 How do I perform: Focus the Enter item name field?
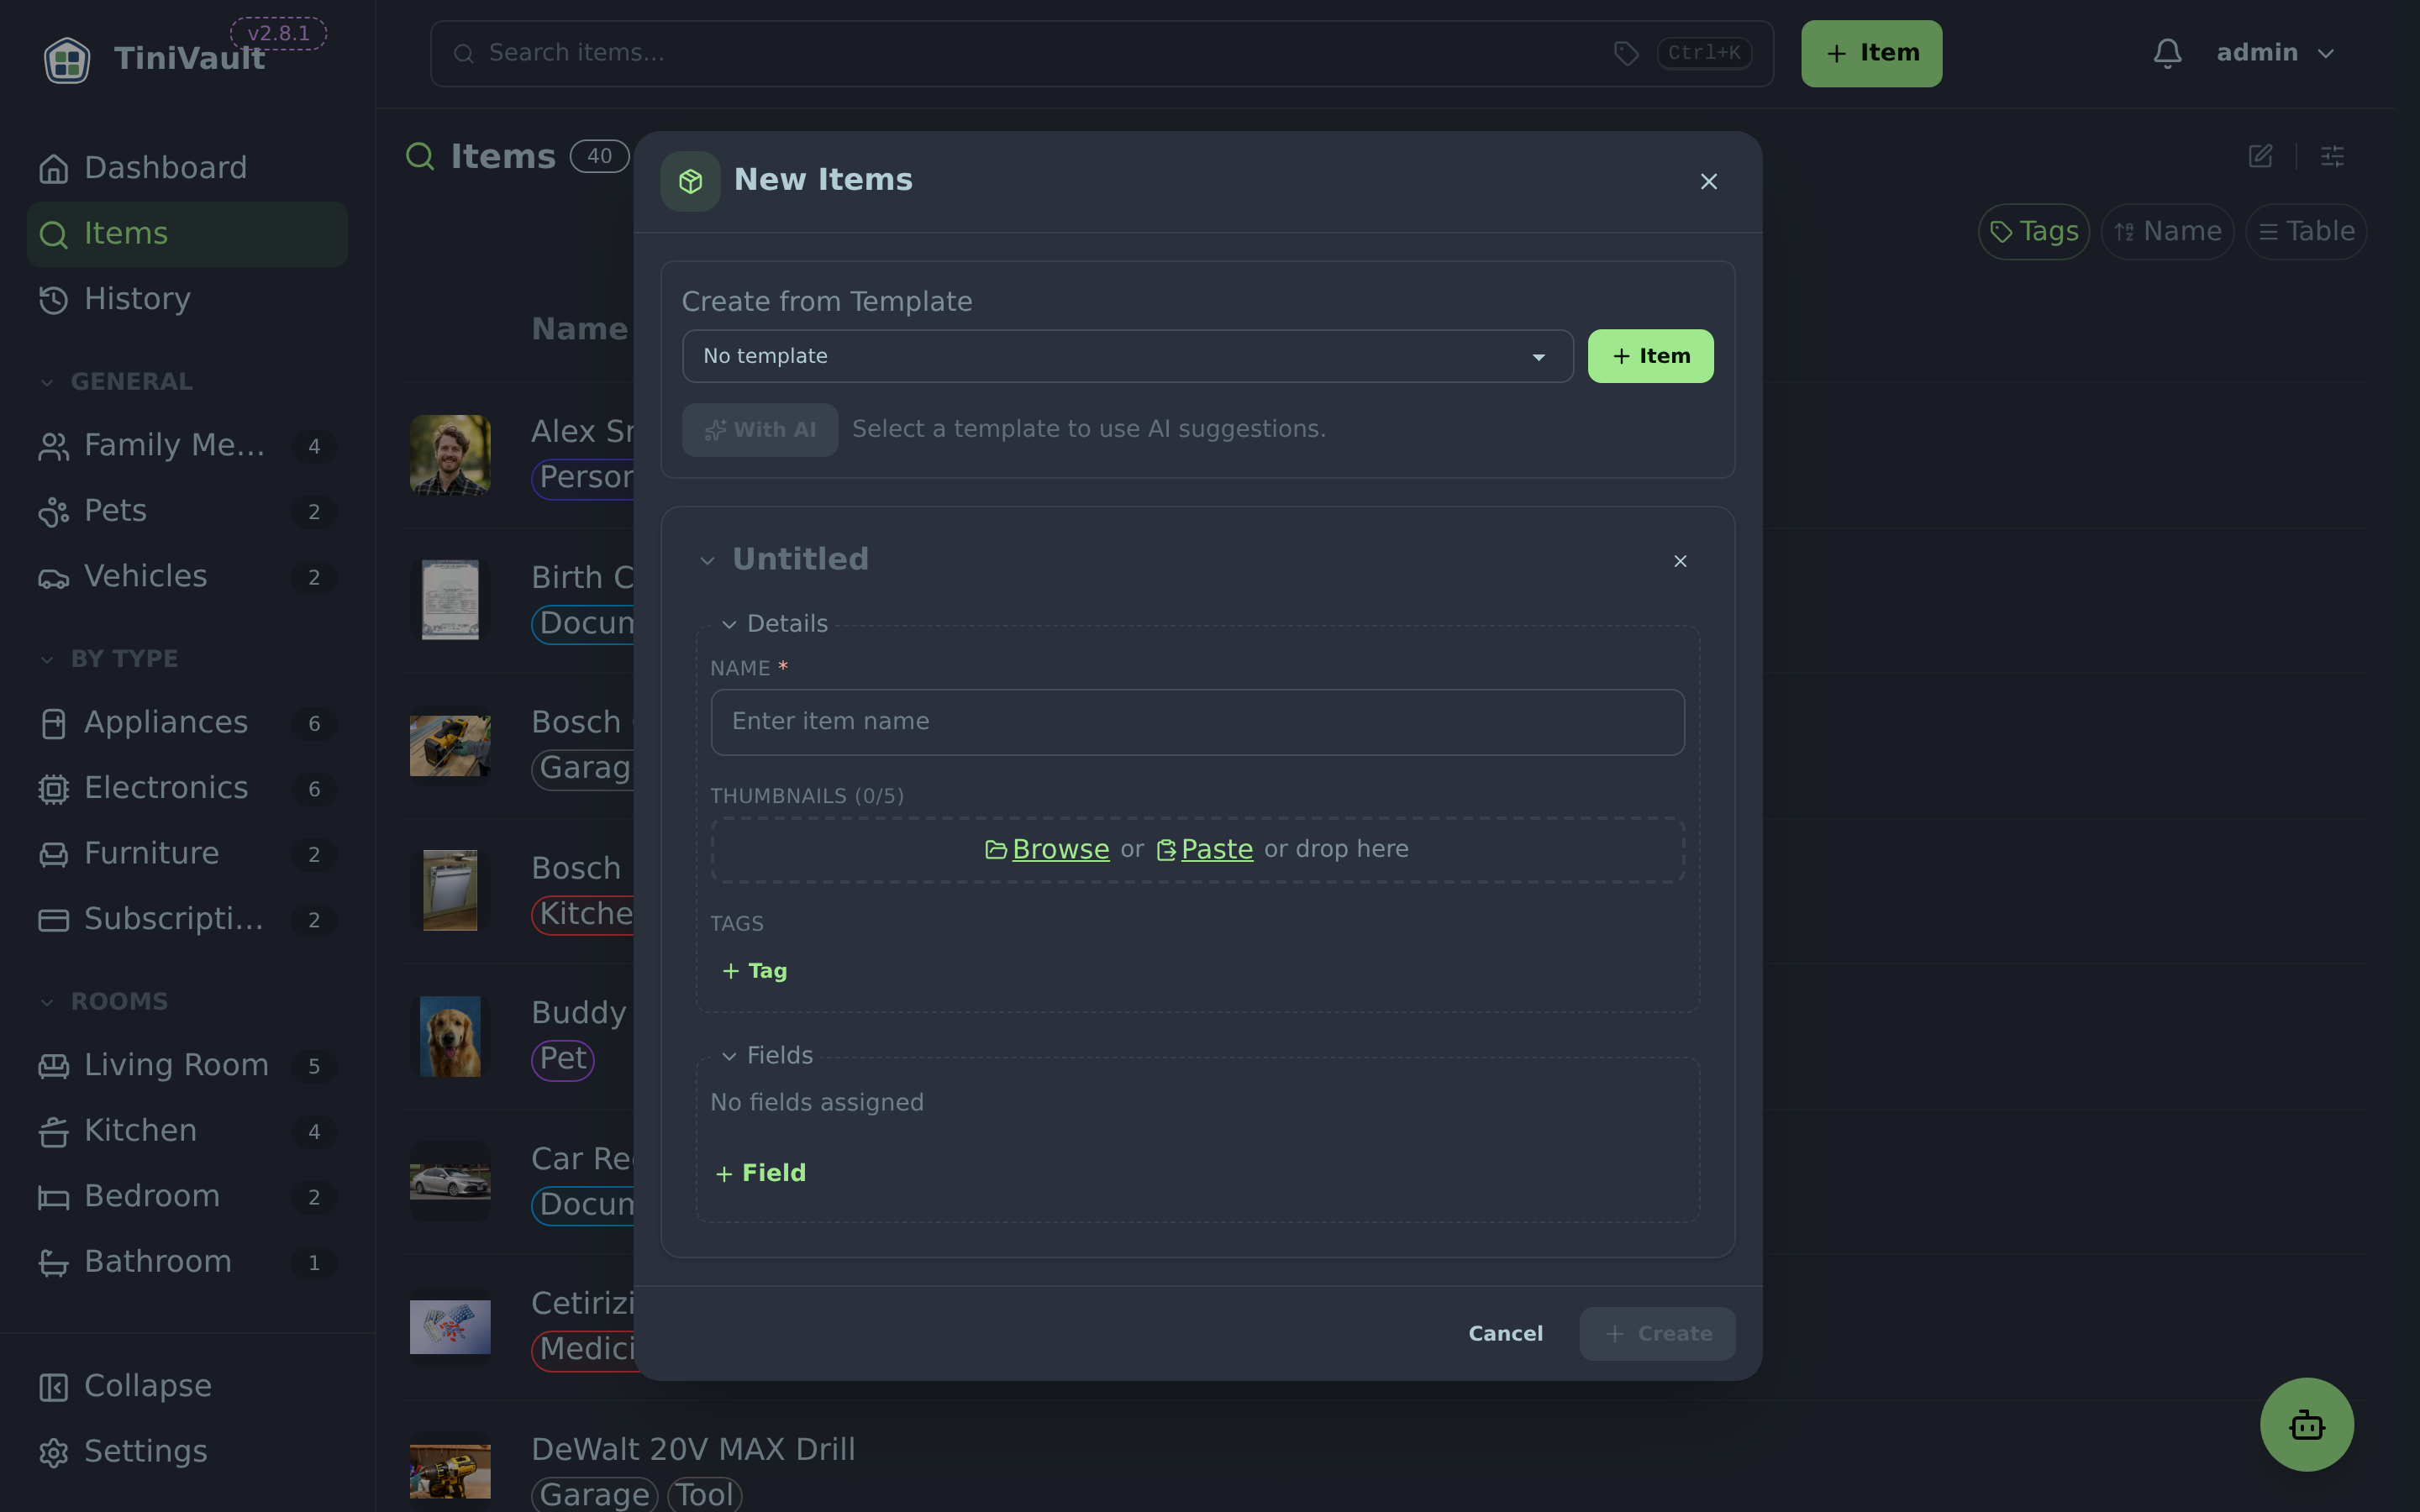pos(1197,722)
